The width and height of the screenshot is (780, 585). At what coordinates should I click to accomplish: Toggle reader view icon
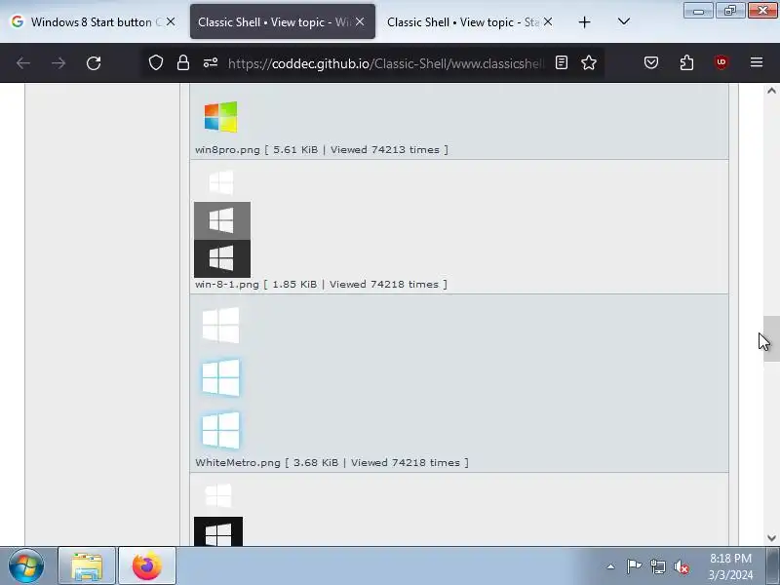pos(562,62)
